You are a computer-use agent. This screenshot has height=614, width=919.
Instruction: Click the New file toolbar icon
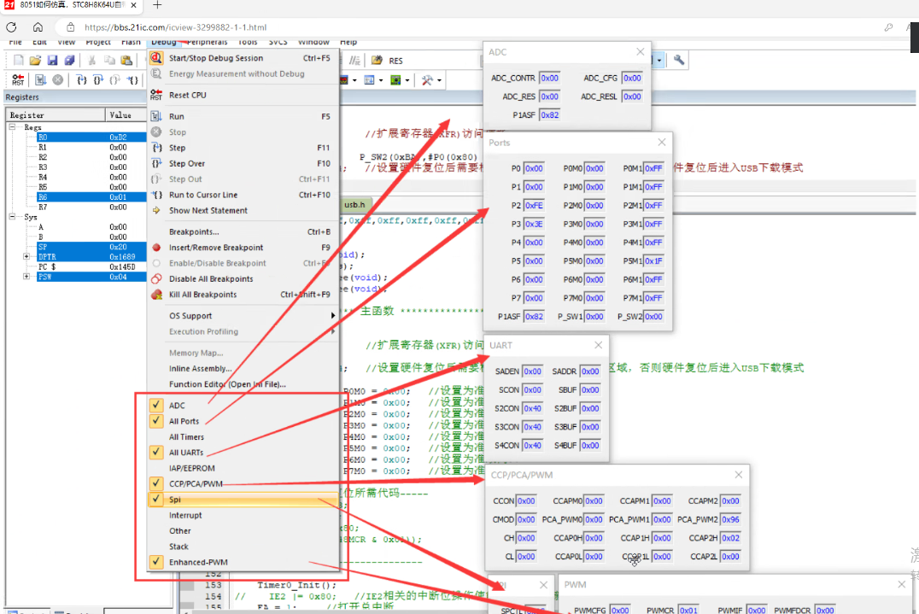[x=19, y=61]
